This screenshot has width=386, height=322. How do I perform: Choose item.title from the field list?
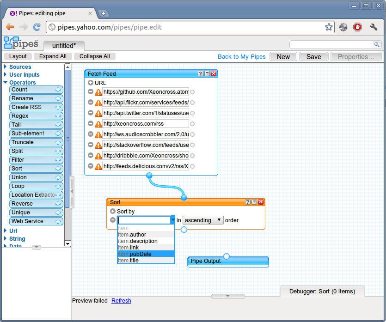tap(146, 260)
